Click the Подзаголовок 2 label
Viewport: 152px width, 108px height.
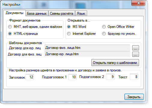(x=92, y=77)
